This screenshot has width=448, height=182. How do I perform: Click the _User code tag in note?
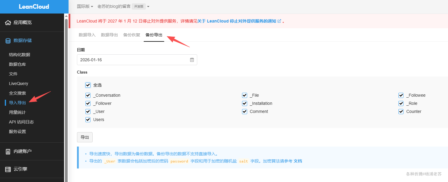click(x=110, y=161)
